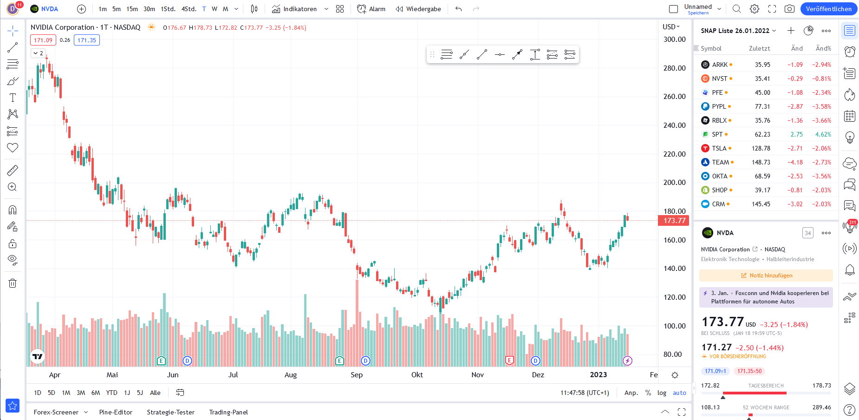Click trash icon to remove drawings
Image resolution: width=859 pixels, height=420 pixels.
(x=13, y=283)
